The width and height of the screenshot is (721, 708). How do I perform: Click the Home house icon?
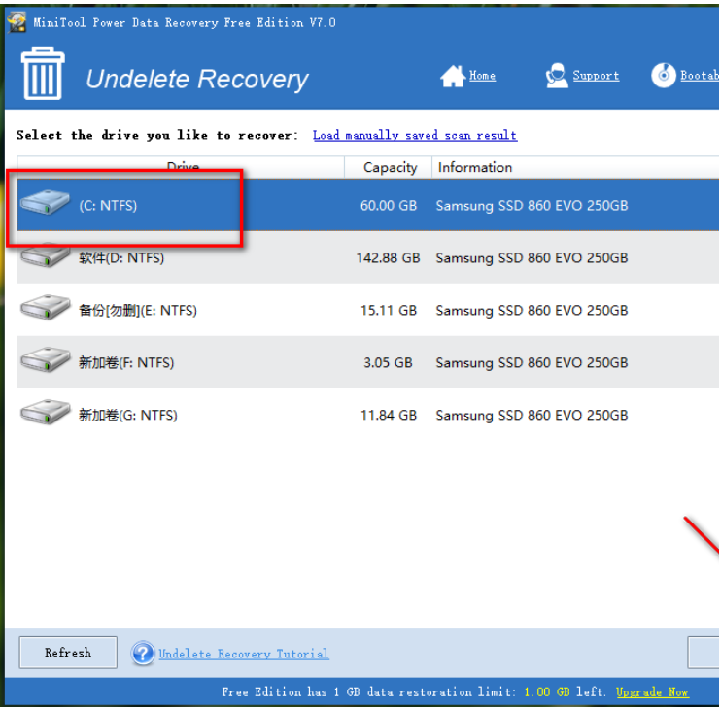(x=453, y=76)
